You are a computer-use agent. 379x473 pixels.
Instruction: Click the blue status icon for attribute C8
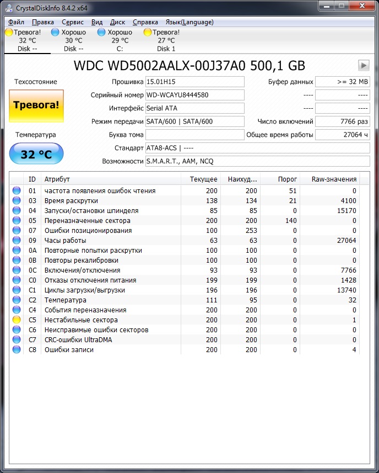tap(17, 349)
